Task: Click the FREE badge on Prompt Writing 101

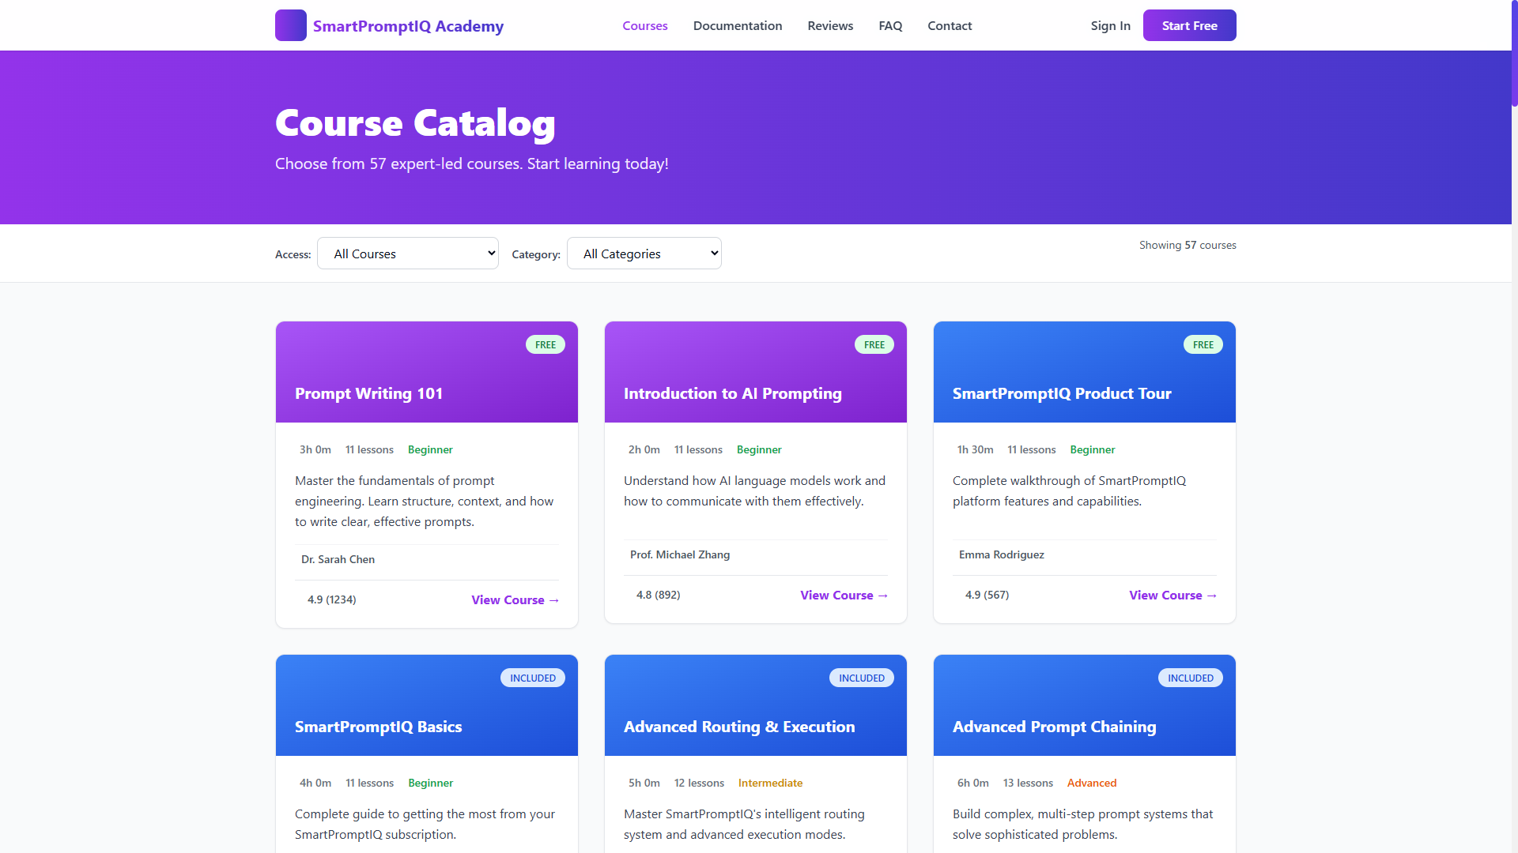Action: click(x=546, y=344)
